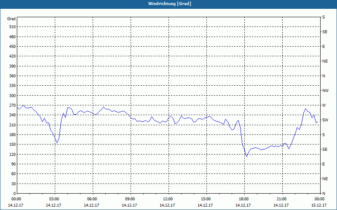Select the 00:00 label above 15.12.17
Screen dimensions: 337x210
pyautogui.click(x=320, y=199)
